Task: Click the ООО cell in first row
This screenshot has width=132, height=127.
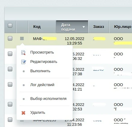Action: point(118,39)
